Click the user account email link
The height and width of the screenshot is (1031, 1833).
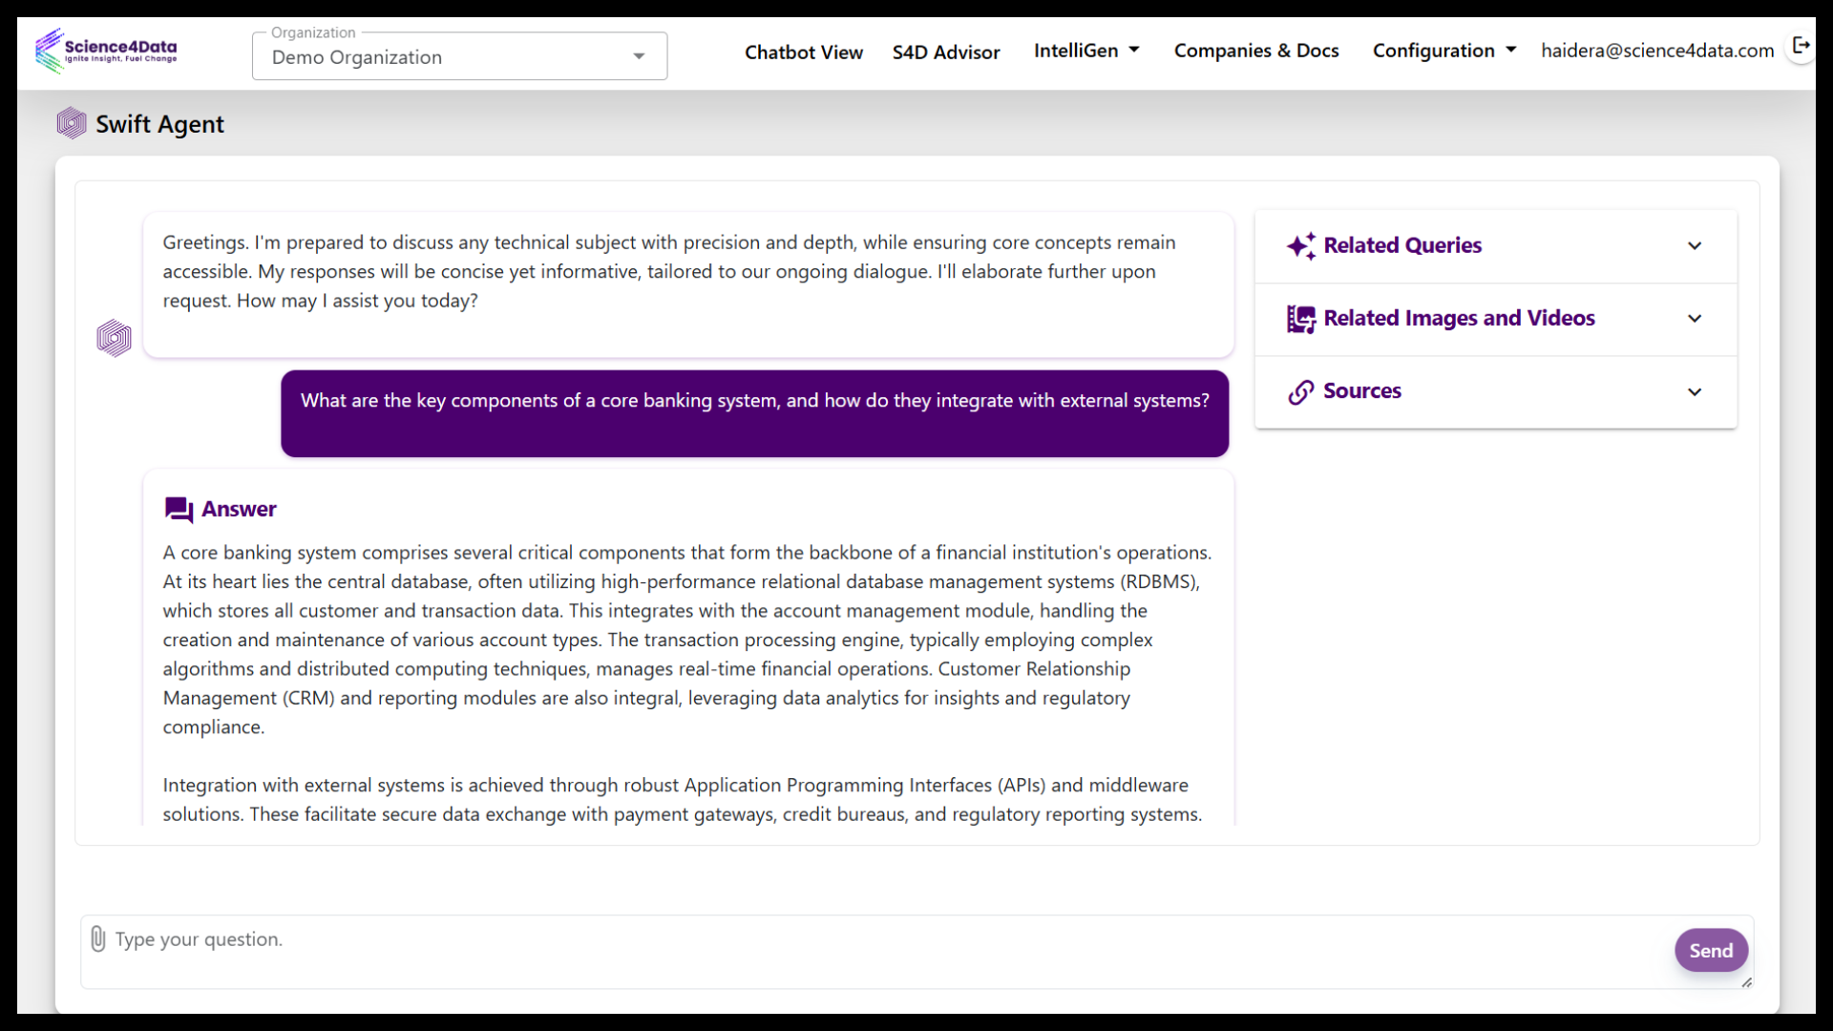(x=1658, y=51)
